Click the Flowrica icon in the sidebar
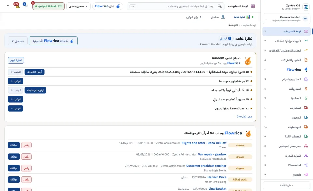The width and height of the screenshot is (313, 191). (306, 70)
